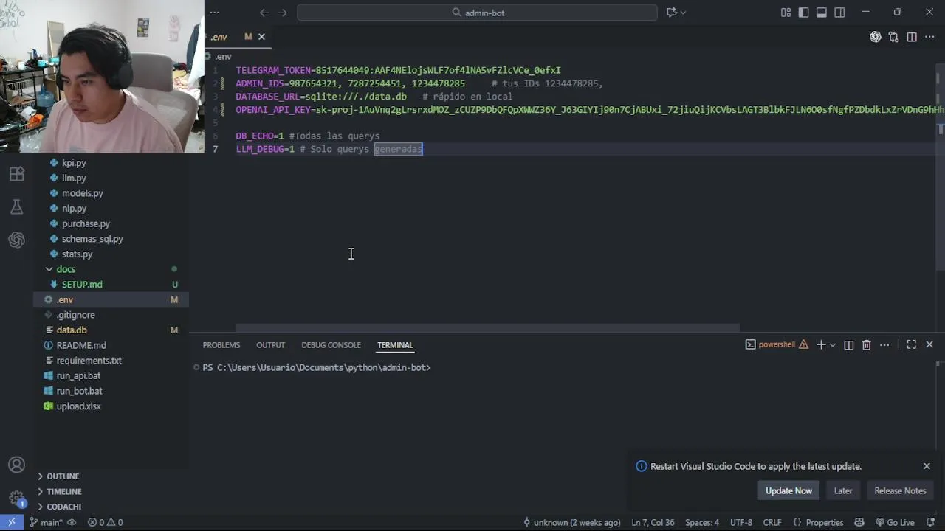
Task: Go back using the navigation arrow
Action: pyautogui.click(x=264, y=13)
